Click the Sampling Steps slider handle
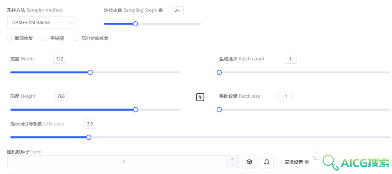The height and width of the screenshot is (174, 392). (135, 24)
